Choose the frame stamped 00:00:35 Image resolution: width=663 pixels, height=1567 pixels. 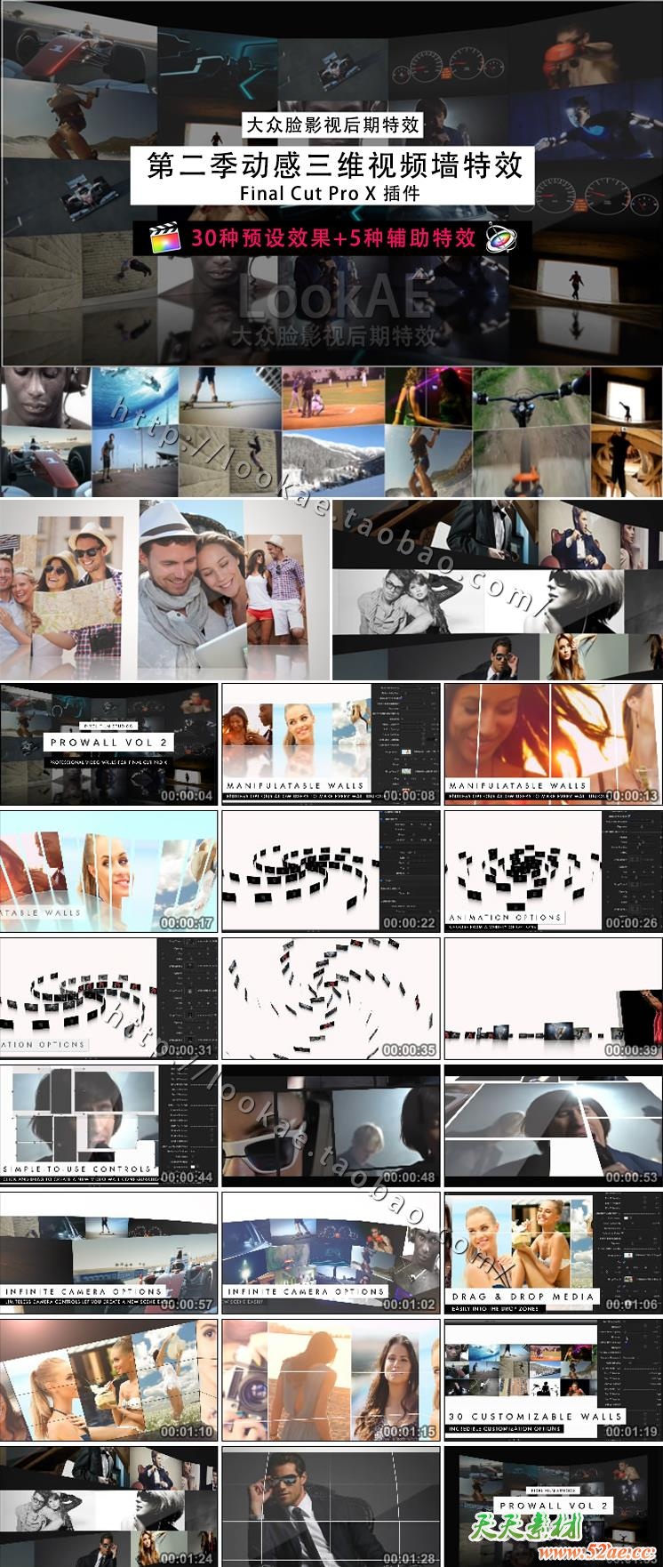pos(331,998)
